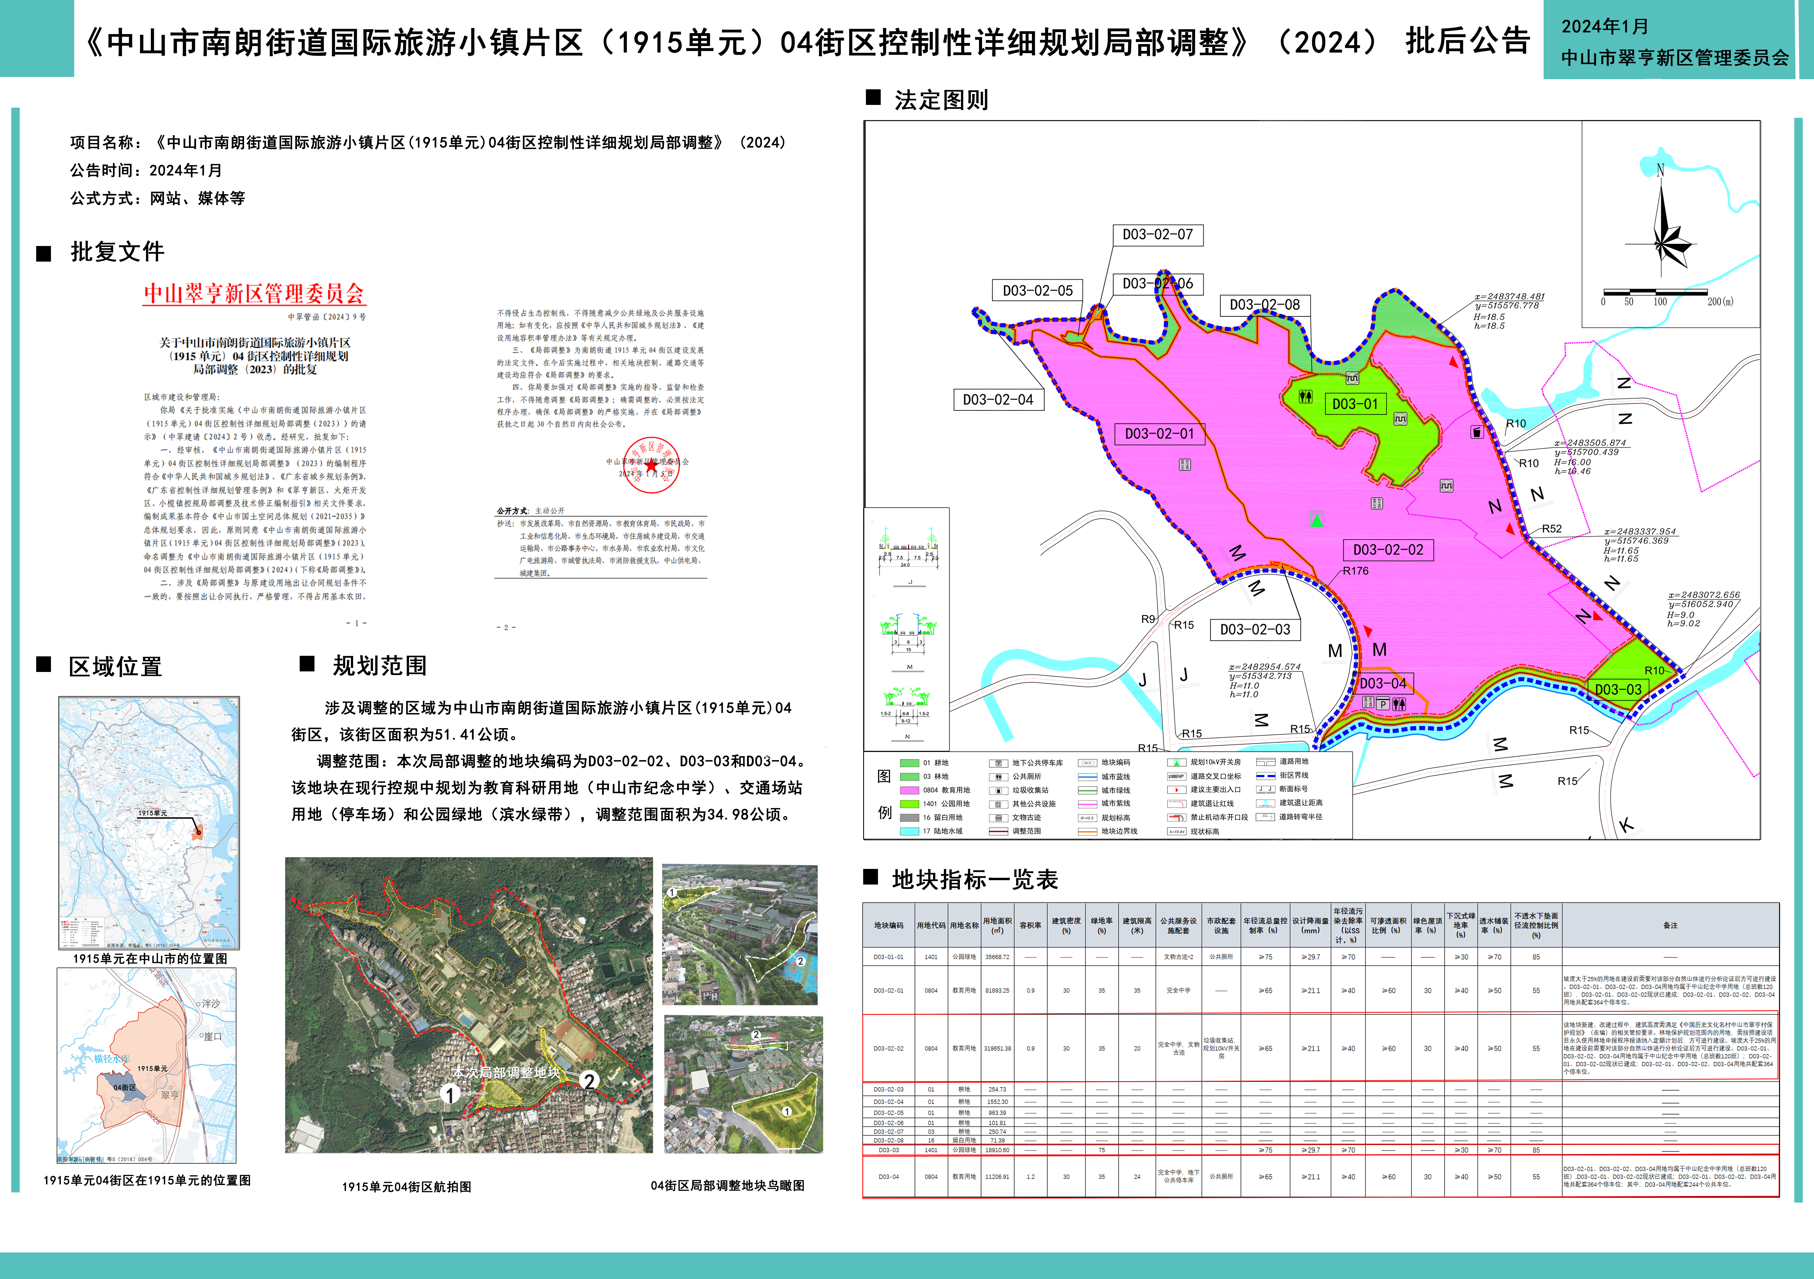Click the 规划范围 section heading
The height and width of the screenshot is (1279, 1814).
tap(380, 666)
